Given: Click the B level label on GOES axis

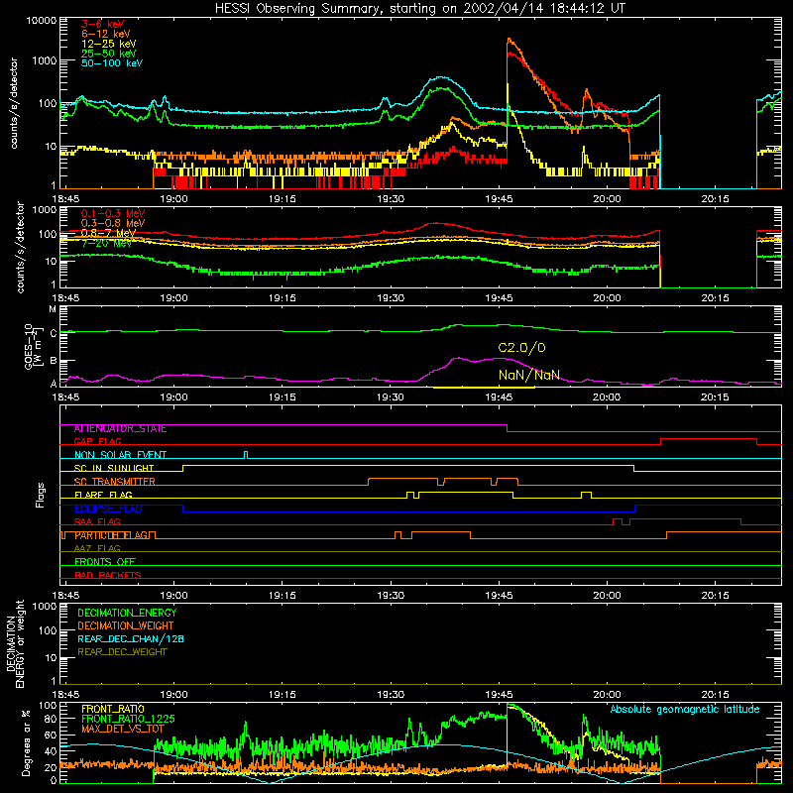Looking at the screenshot, I should point(53,361).
